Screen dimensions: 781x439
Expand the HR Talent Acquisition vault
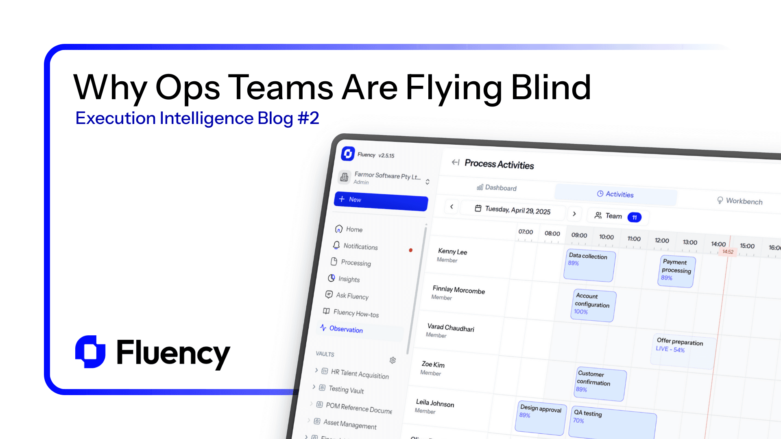(x=316, y=370)
